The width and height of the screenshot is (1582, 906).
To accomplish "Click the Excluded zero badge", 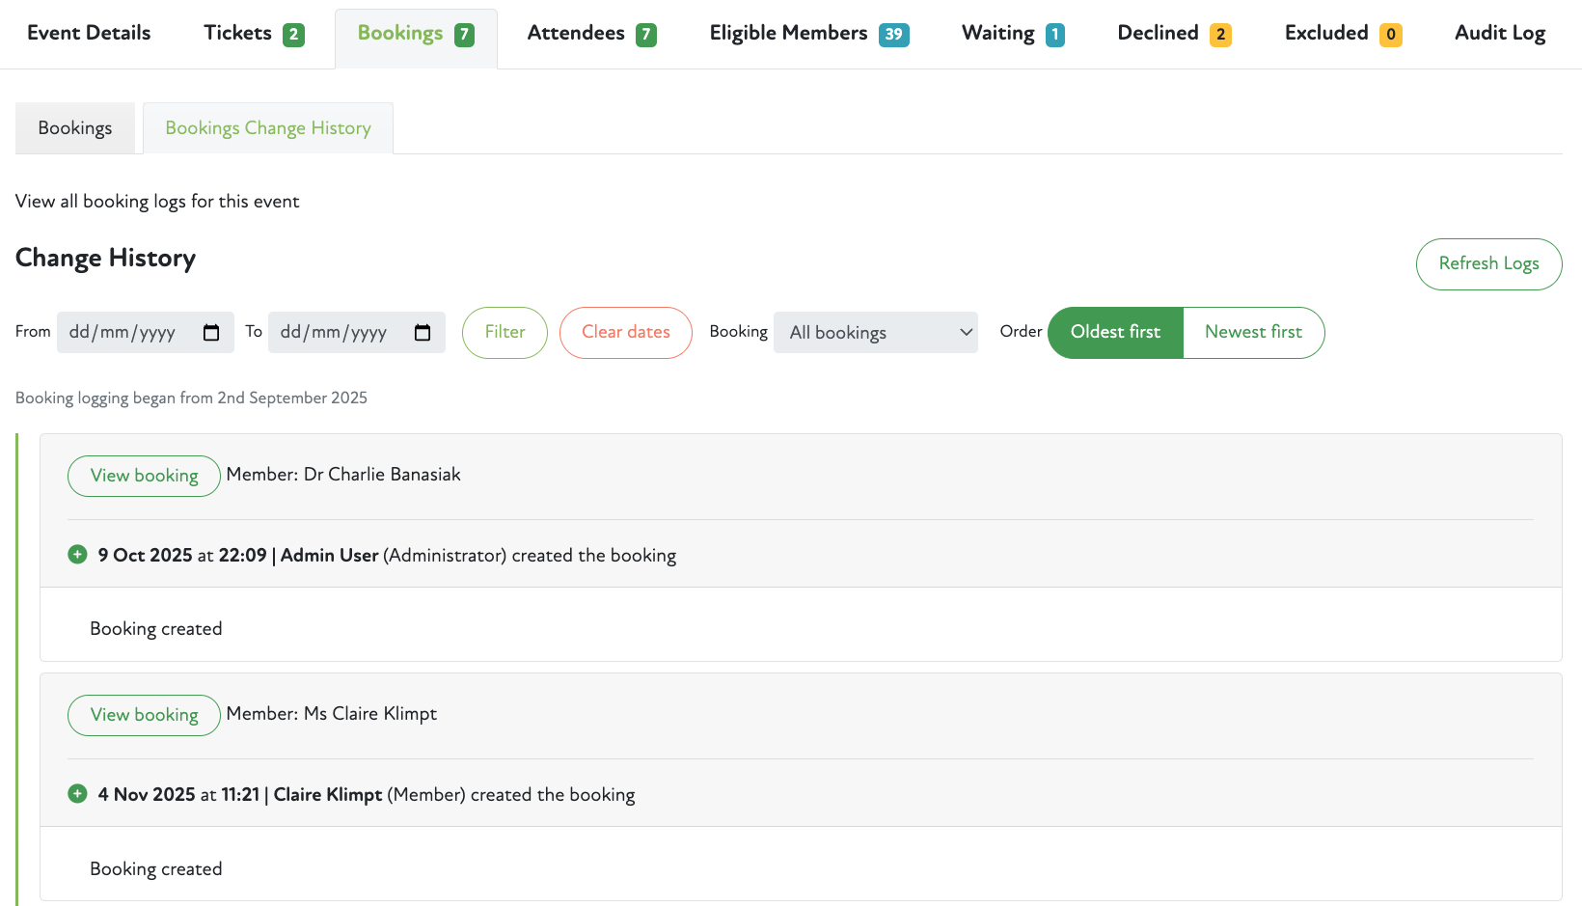I will tap(1390, 35).
